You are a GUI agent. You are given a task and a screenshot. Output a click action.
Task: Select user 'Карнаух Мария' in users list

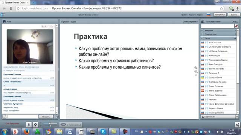[218, 108]
